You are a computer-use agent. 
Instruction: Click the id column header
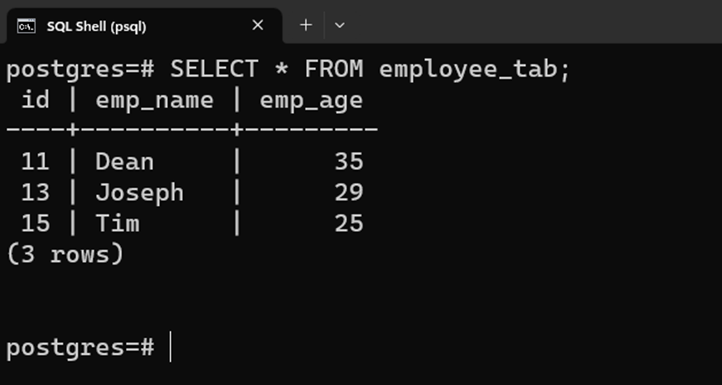[36, 100]
